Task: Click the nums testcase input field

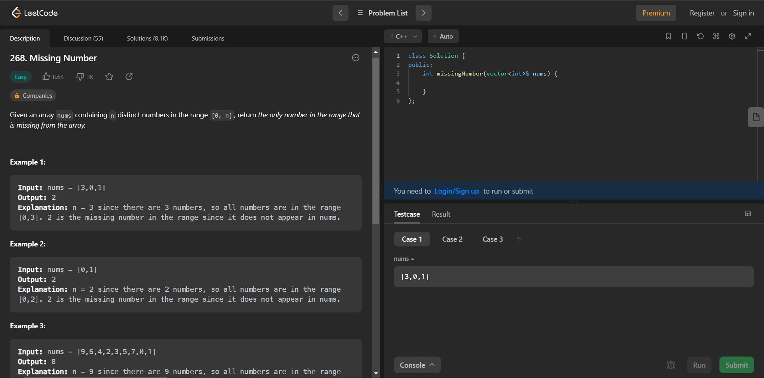Action: (573, 277)
